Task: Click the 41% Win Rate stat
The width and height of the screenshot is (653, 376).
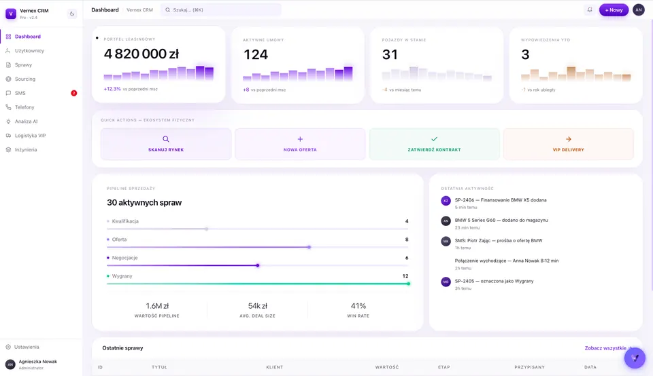Action: click(x=358, y=310)
